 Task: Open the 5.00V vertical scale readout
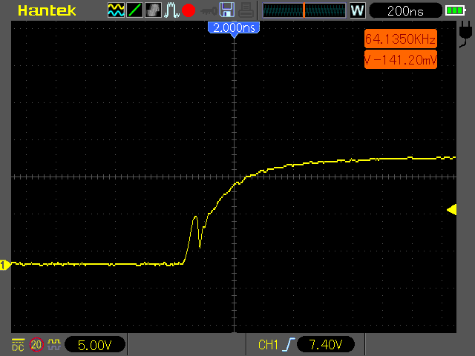point(95,345)
